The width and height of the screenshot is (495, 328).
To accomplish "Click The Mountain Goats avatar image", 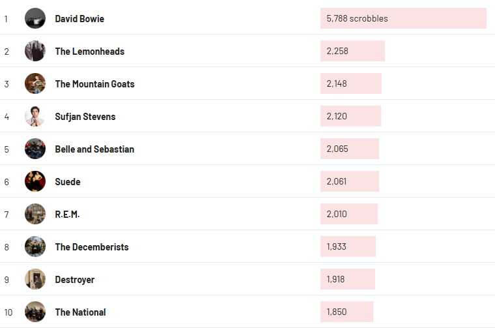I will tap(35, 83).
